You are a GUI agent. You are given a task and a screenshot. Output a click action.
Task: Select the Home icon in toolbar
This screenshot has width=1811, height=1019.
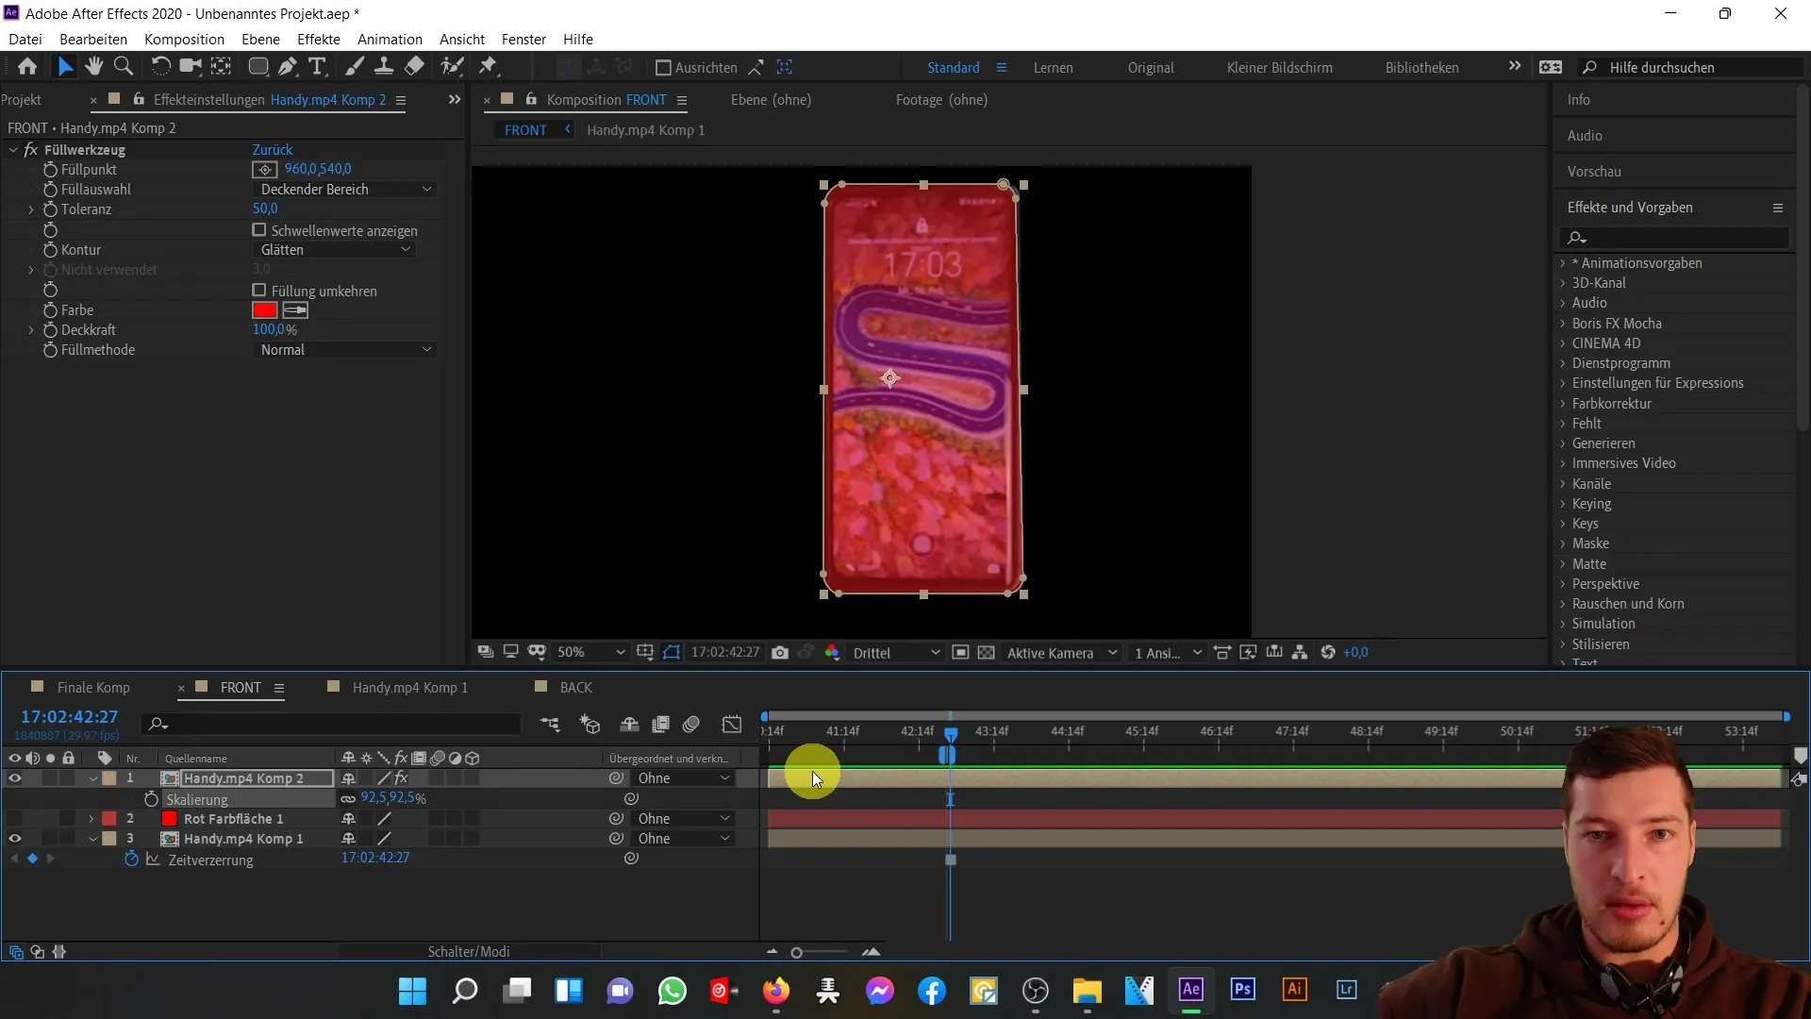[x=27, y=67]
